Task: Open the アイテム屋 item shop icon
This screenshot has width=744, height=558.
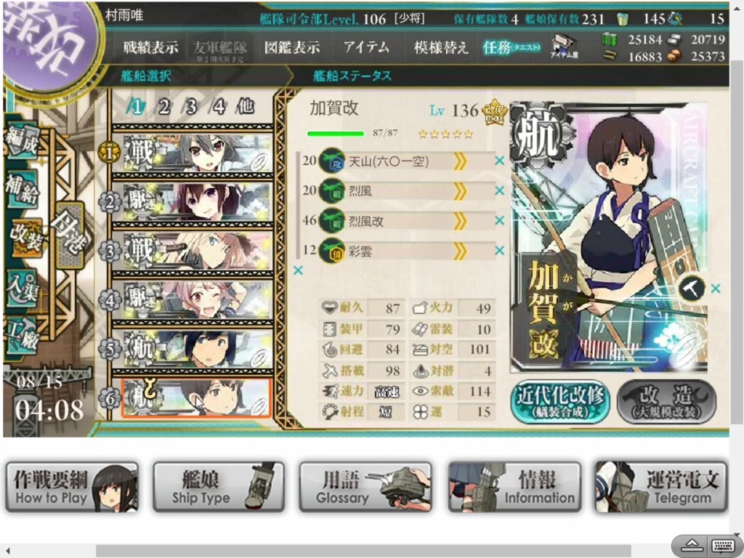Action: [x=564, y=46]
